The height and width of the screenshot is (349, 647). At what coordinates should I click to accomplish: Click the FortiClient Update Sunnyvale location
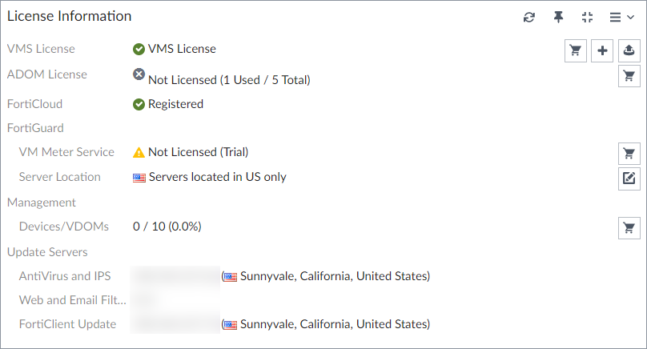(335, 324)
